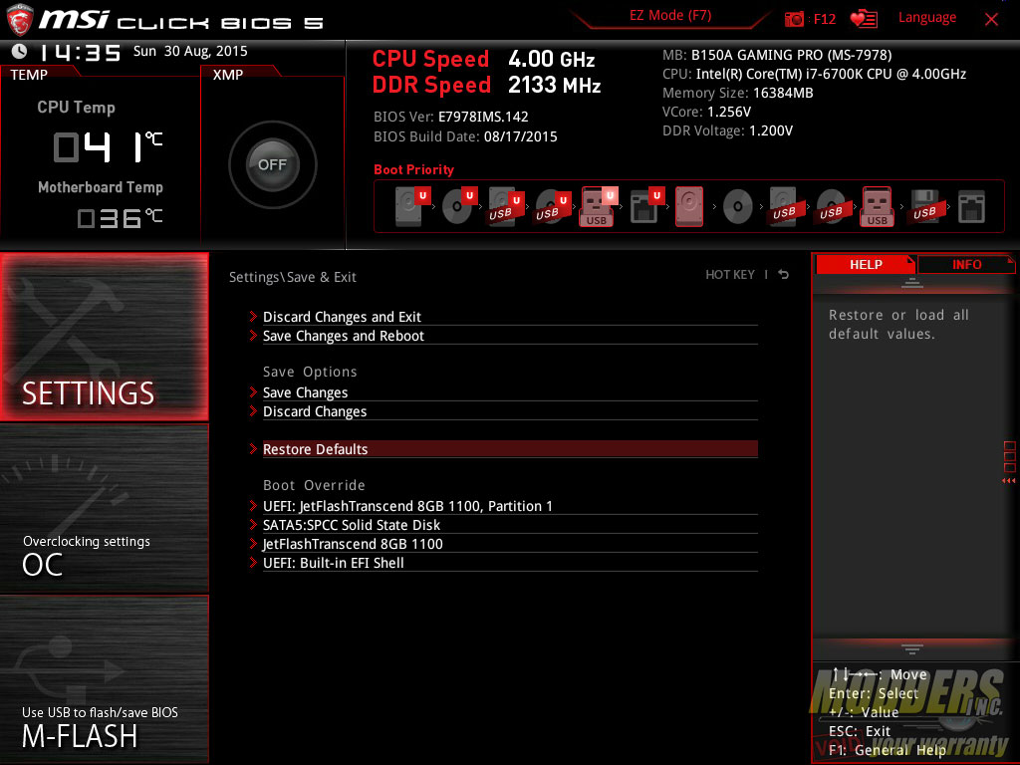This screenshot has width=1020, height=765.
Task: Click the B150A GAMING PRO (MS-7978) motherboard name
Action: [x=791, y=55]
